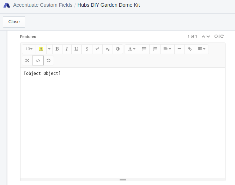Insert a bulleted list

tap(144, 49)
